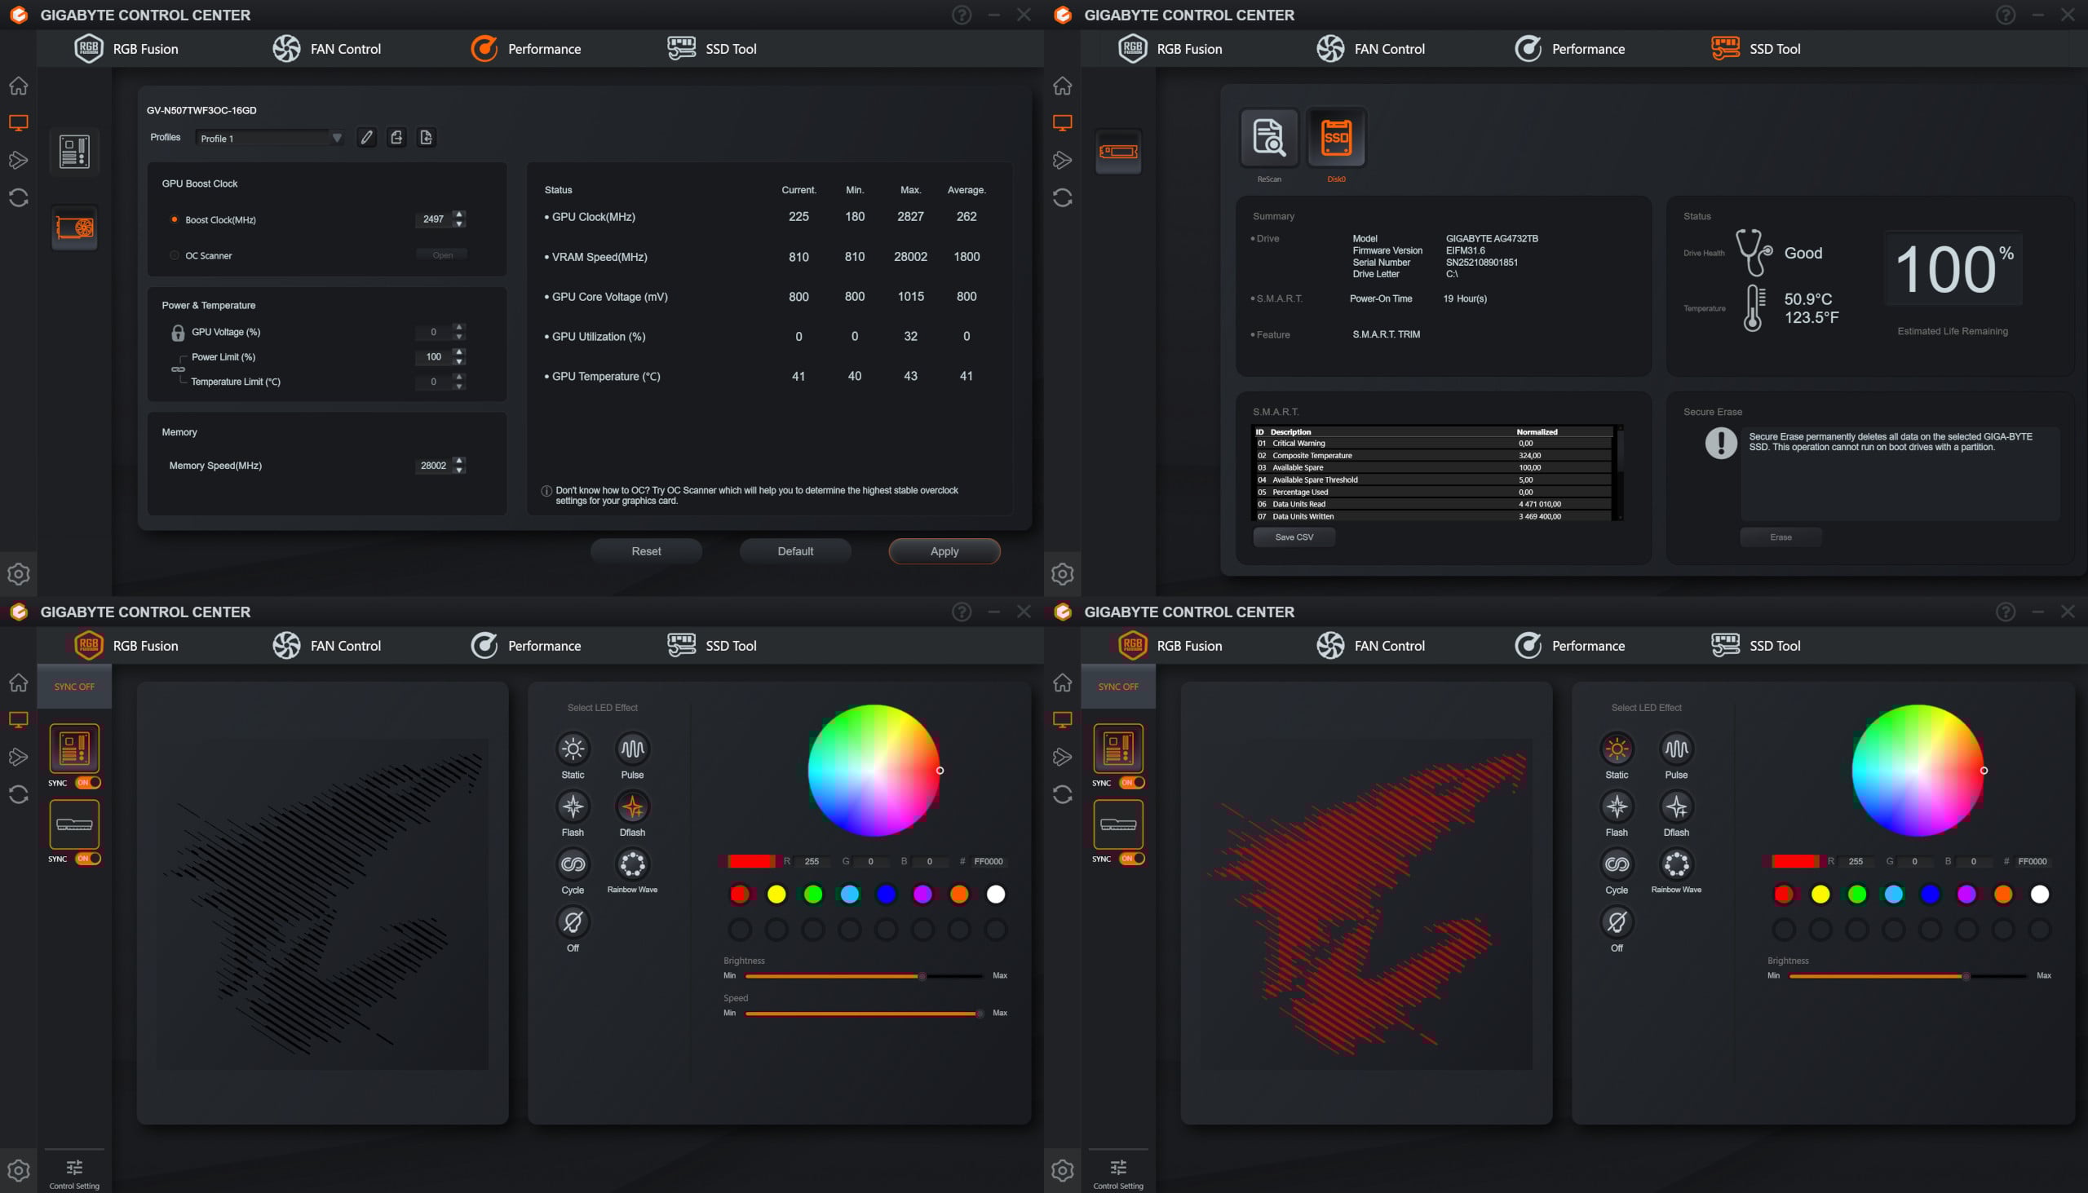The width and height of the screenshot is (2088, 1193).
Task: Click the ReScan drive icon
Action: tap(1268, 137)
